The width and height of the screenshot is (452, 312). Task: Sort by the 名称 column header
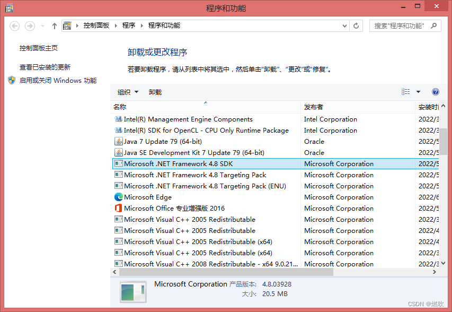[x=205, y=107]
